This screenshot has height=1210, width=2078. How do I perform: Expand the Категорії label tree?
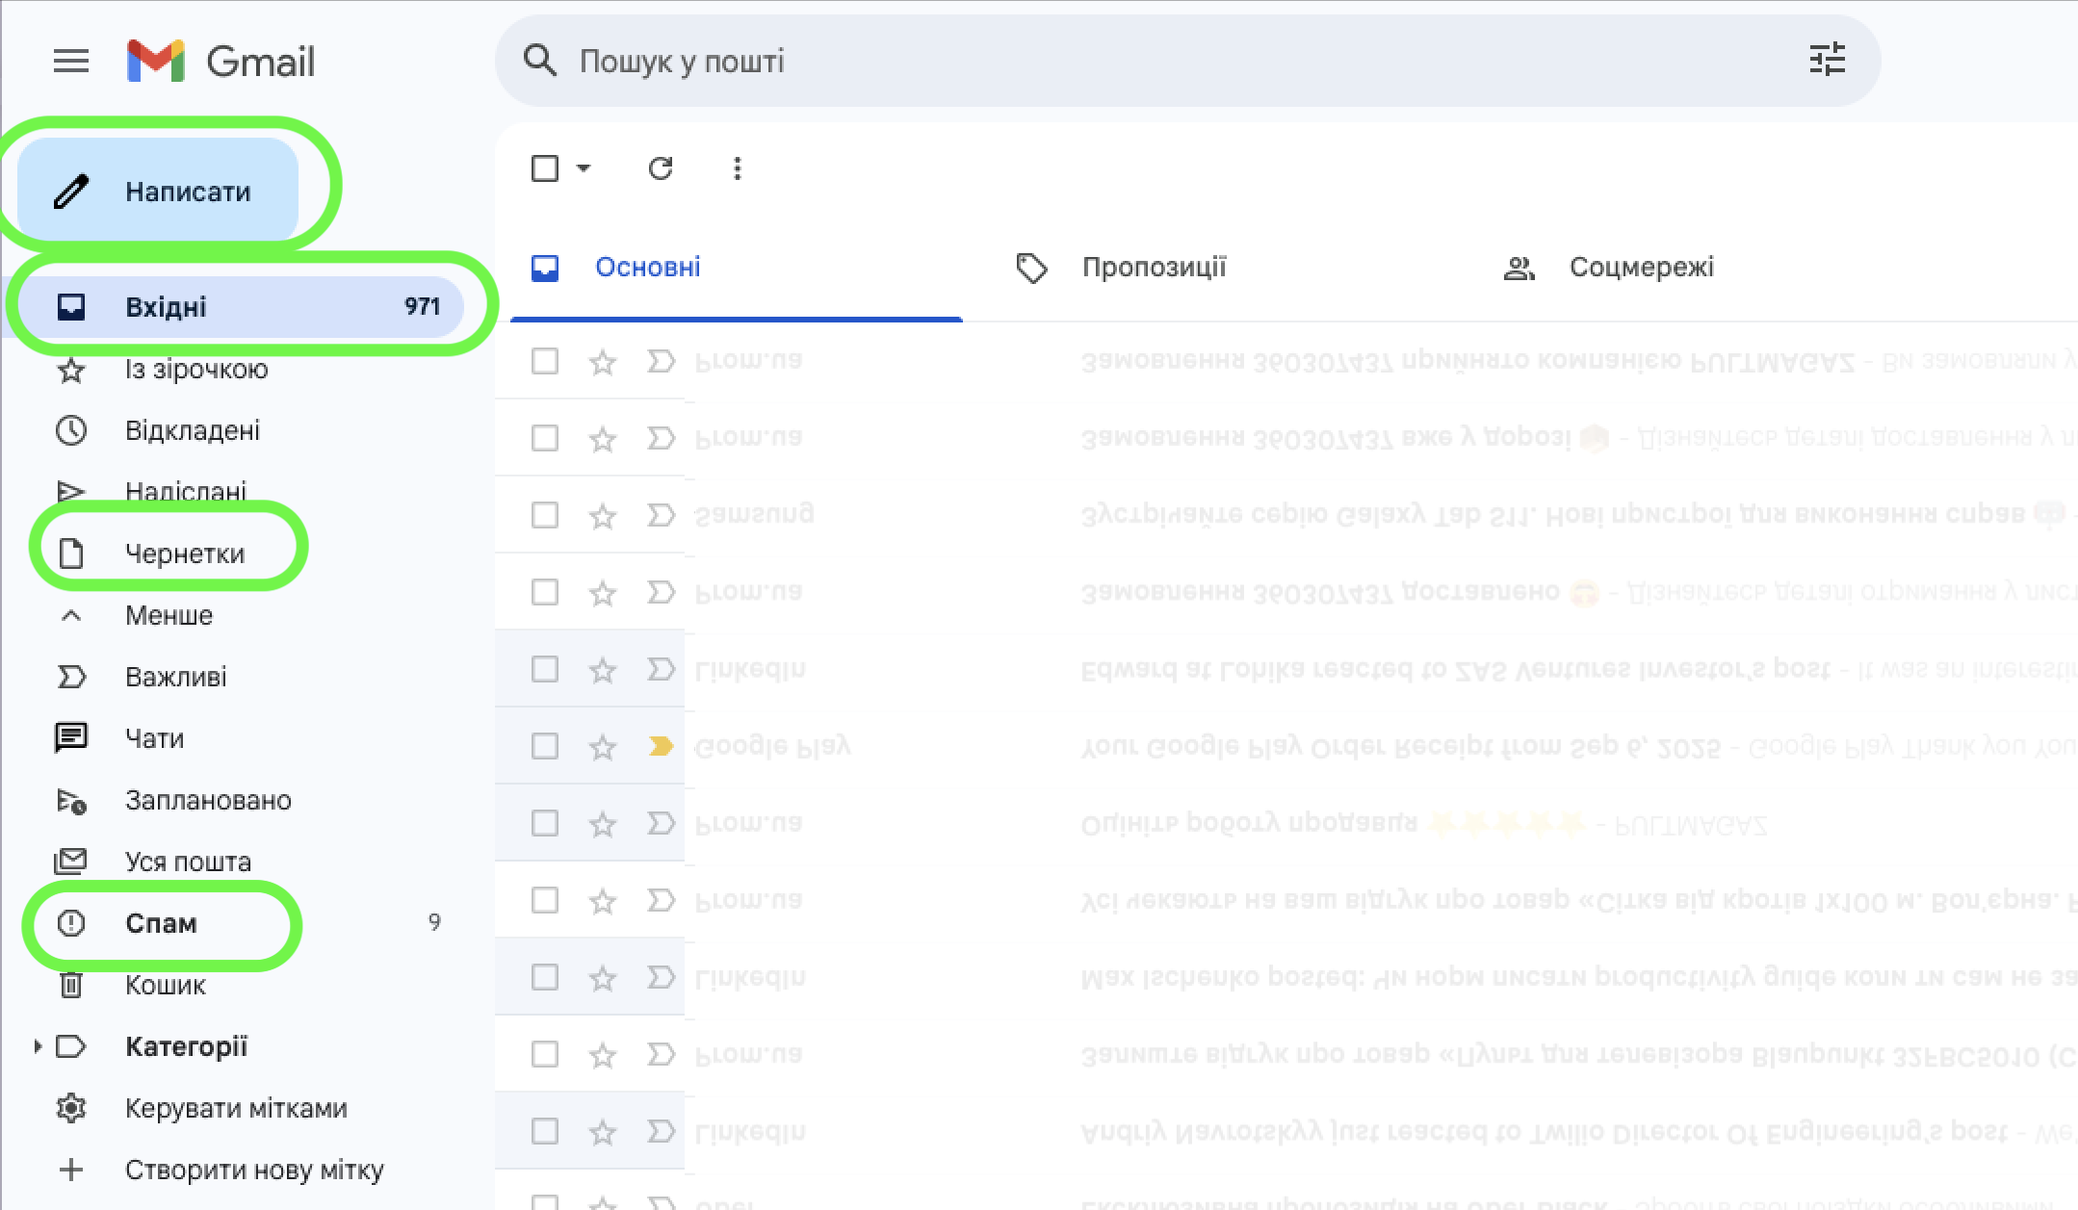tap(38, 1046)
